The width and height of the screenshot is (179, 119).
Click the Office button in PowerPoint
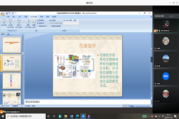2,14
